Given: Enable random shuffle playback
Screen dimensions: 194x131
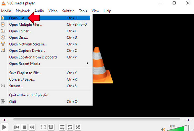Looking at the screenshot, I should point(78,127).
